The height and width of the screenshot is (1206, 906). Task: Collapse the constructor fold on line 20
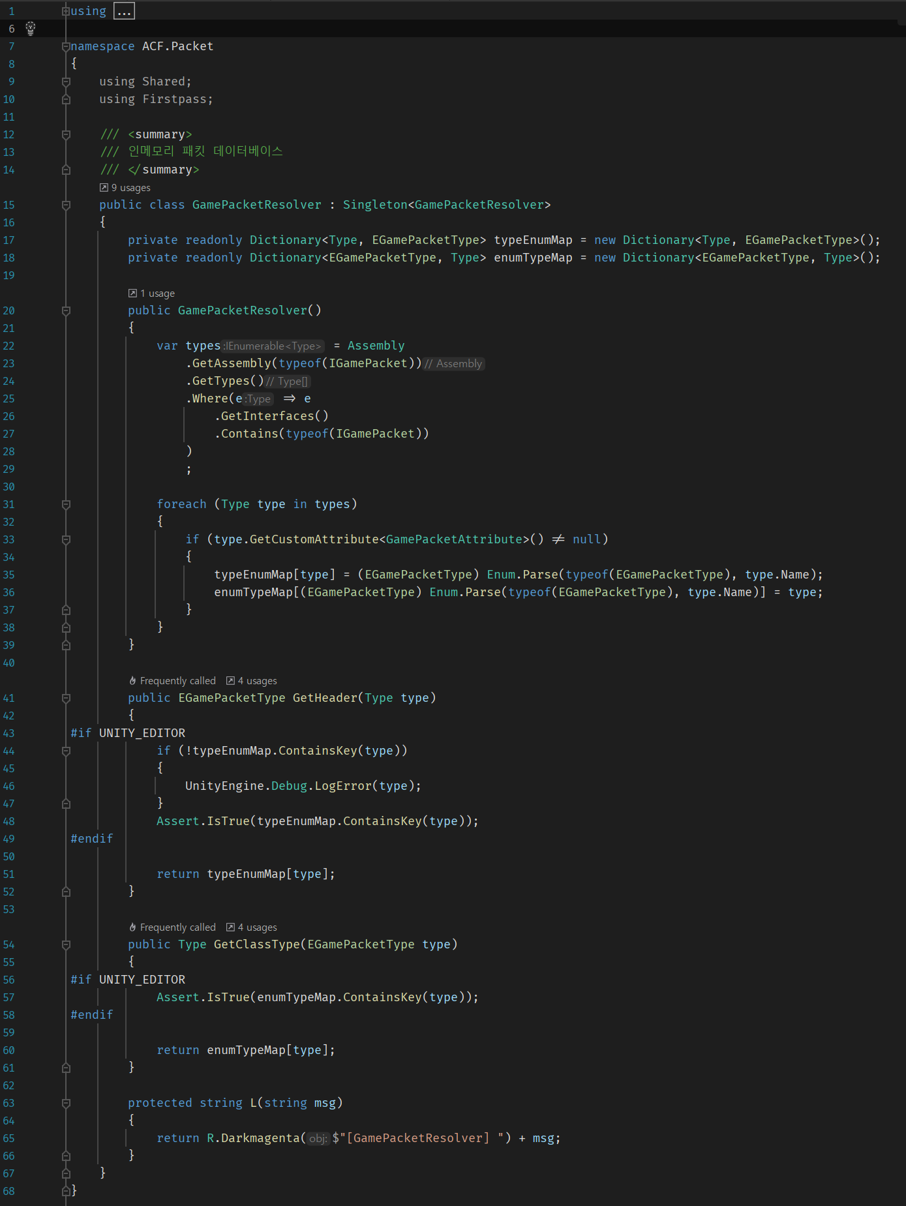[66, 310]
